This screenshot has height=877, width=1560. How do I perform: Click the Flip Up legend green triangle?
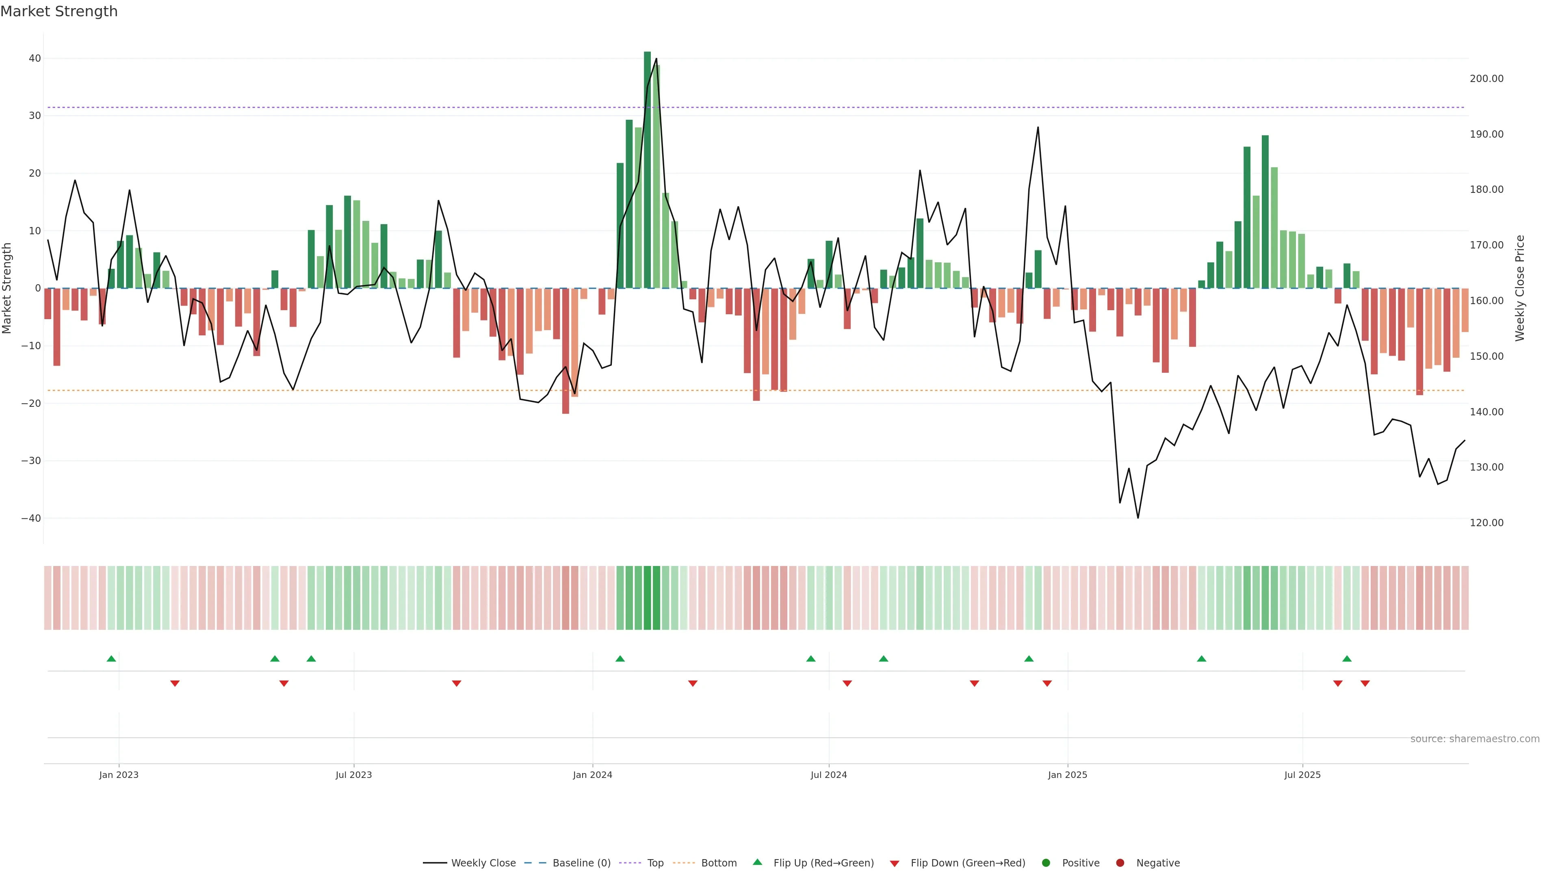tap(757, 862)
